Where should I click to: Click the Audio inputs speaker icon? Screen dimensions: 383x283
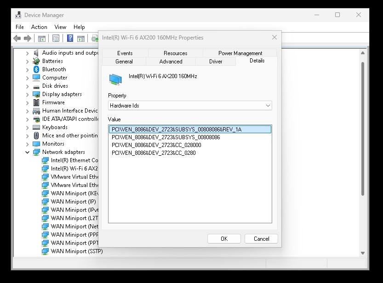[x=36, y=53]
